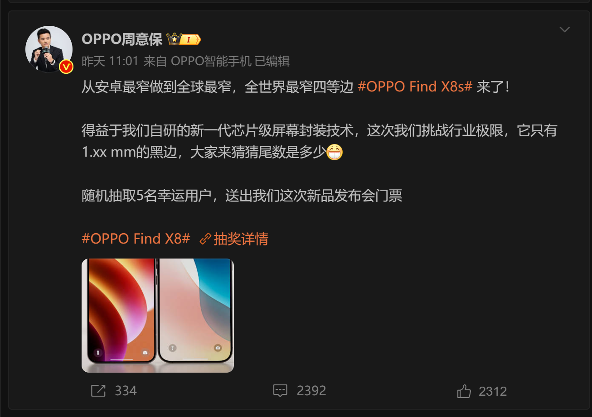This screenshot has width=592, height=417.
Task: Open the 抽奖详情 lottery details link
Action: 241,239
